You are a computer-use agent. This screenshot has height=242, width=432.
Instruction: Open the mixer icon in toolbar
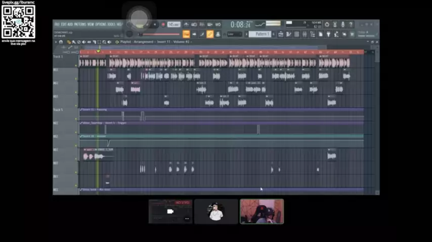pos(304,34)
